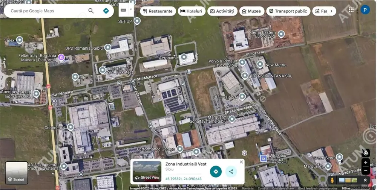This screenshot has width=377, height=190.
Task: Click the Gema Eastern Europe pin
Action: tap(281, 34)
